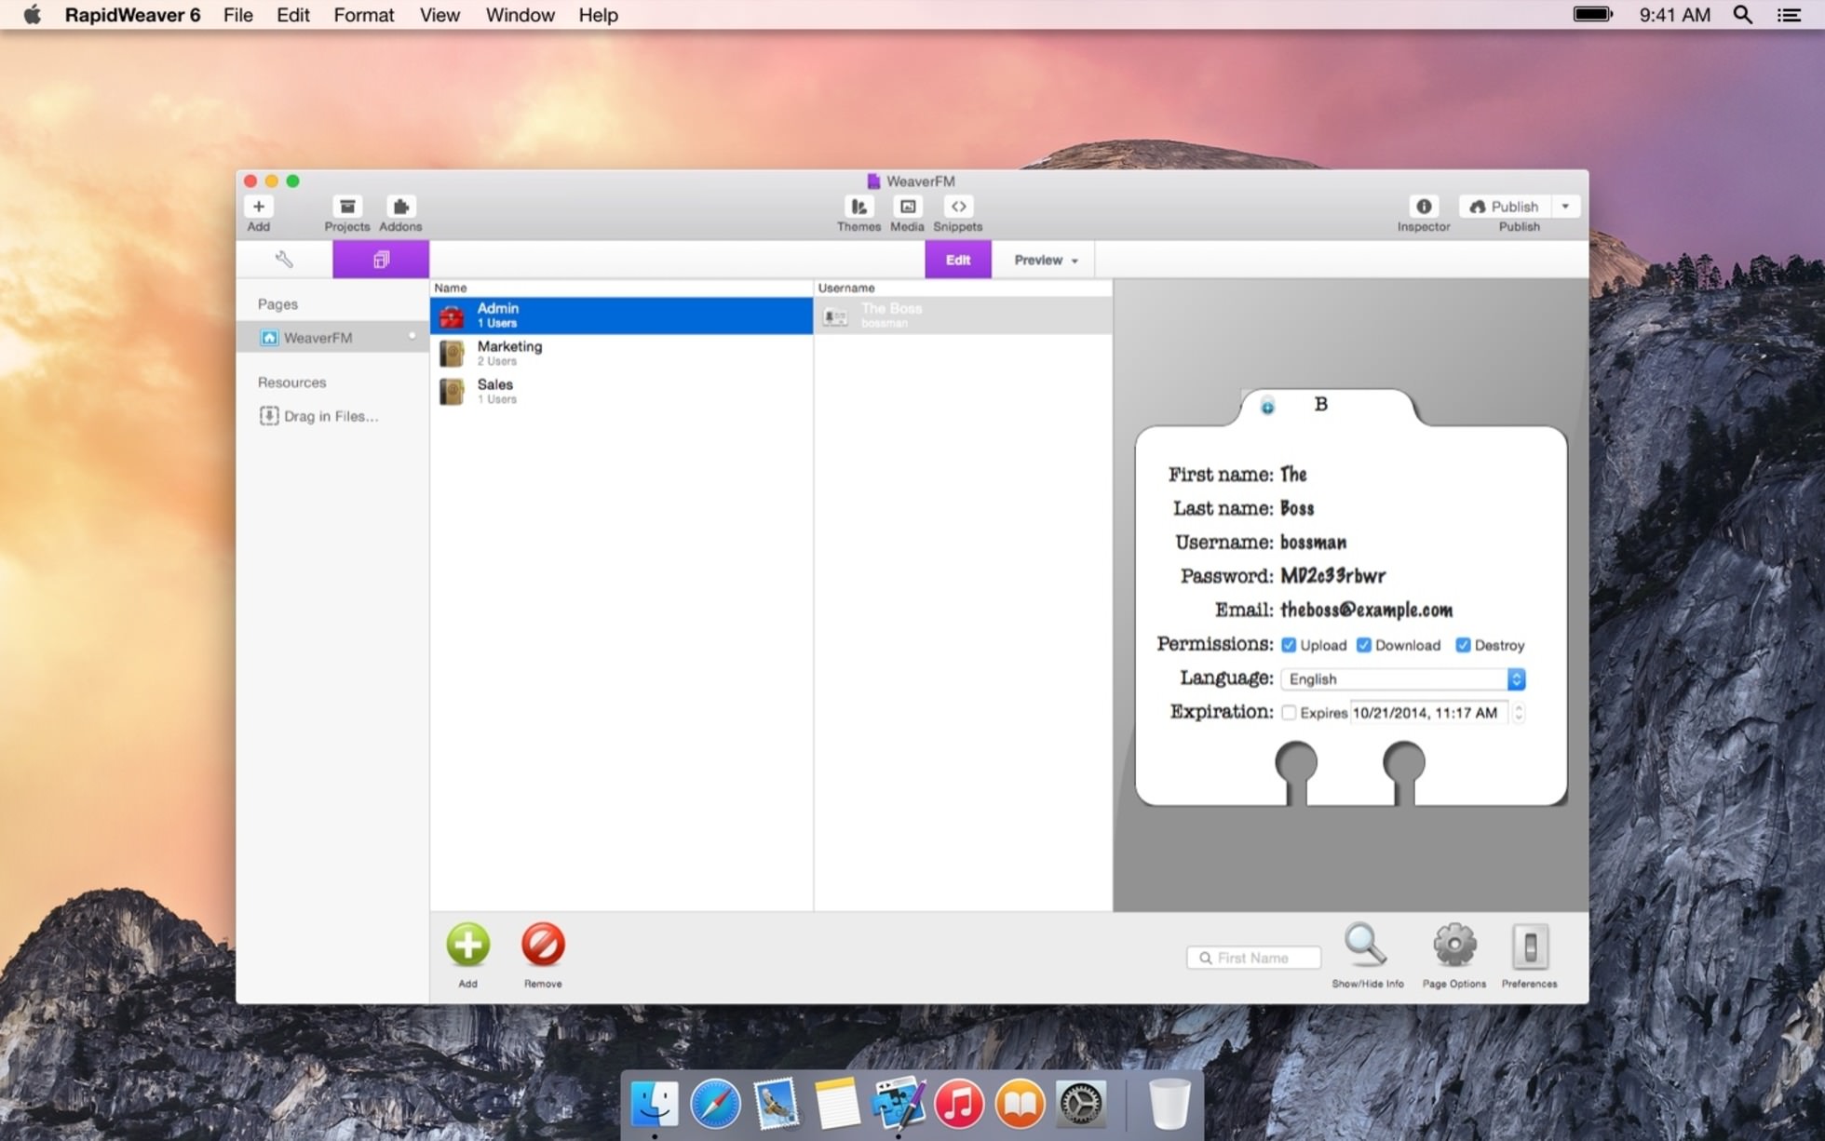This screenshot has width=1825, height=1141.
Task: Open the Media browser
Action: click(x=907, y=207)
